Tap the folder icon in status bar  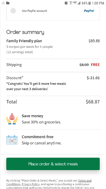[8, 3]
